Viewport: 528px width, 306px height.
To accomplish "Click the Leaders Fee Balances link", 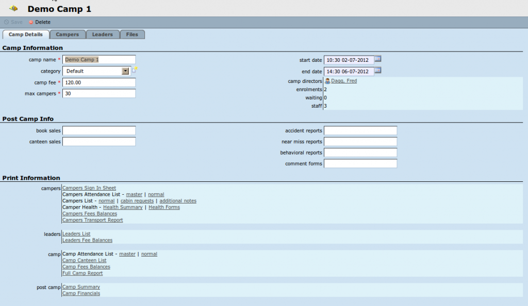I will pos(87,240).
